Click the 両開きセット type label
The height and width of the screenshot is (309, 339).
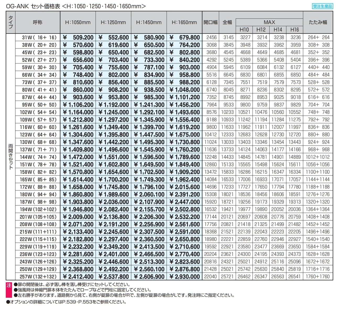11,157
